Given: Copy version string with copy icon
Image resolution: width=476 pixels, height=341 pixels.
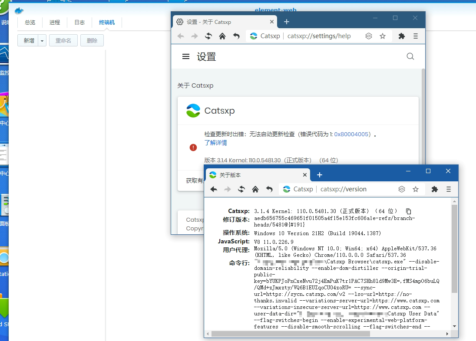Looking at the screenshot, I should click(x=409, y=211).
